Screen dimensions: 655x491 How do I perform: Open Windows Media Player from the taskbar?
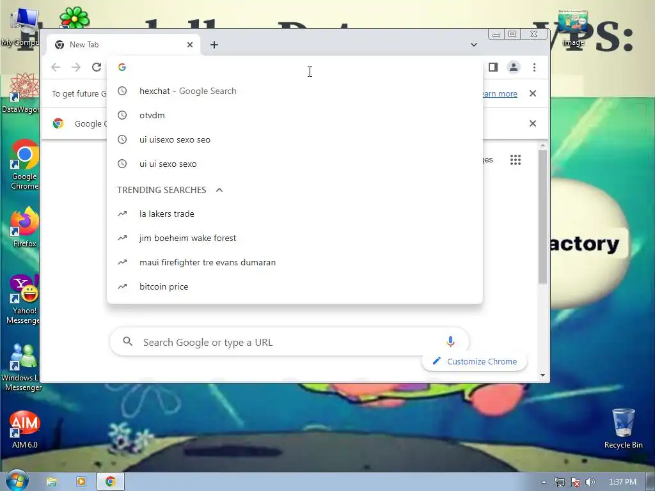click(81, 482)
